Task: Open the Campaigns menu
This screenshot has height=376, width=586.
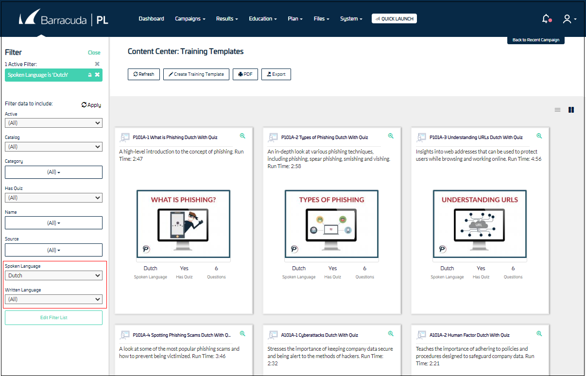Action: [x=190, y=19]
